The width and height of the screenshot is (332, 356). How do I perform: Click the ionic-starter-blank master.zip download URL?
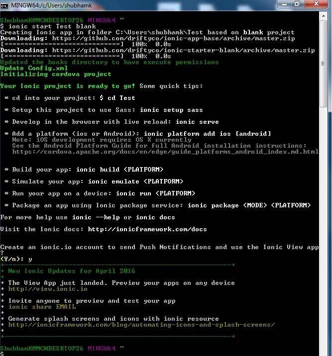click(x=183, y=50)
